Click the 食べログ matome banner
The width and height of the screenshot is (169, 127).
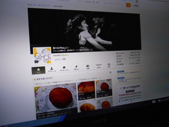129,88
